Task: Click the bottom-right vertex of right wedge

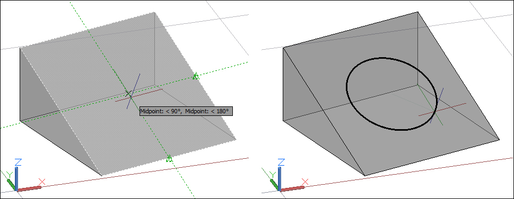Action: tap(499, 140)
